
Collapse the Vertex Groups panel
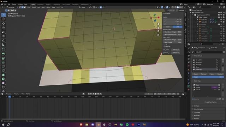coord(198,56)
